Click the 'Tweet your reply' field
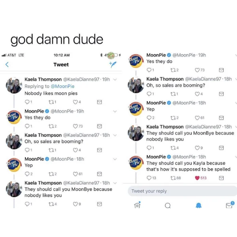Image resolution: width=237 pixels, height=237 pixels. (x=182, y=191)
